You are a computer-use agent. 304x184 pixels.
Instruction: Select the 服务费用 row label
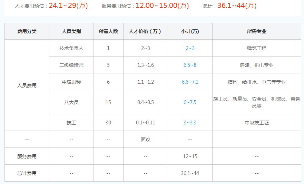(27, 156)
